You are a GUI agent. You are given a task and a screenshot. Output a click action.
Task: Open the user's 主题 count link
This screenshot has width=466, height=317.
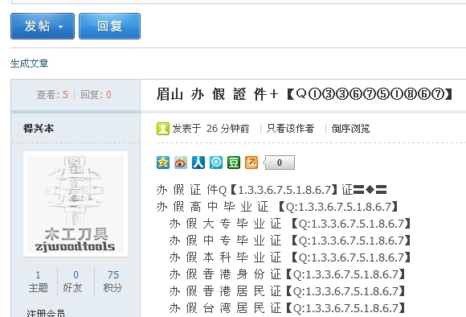38,282
